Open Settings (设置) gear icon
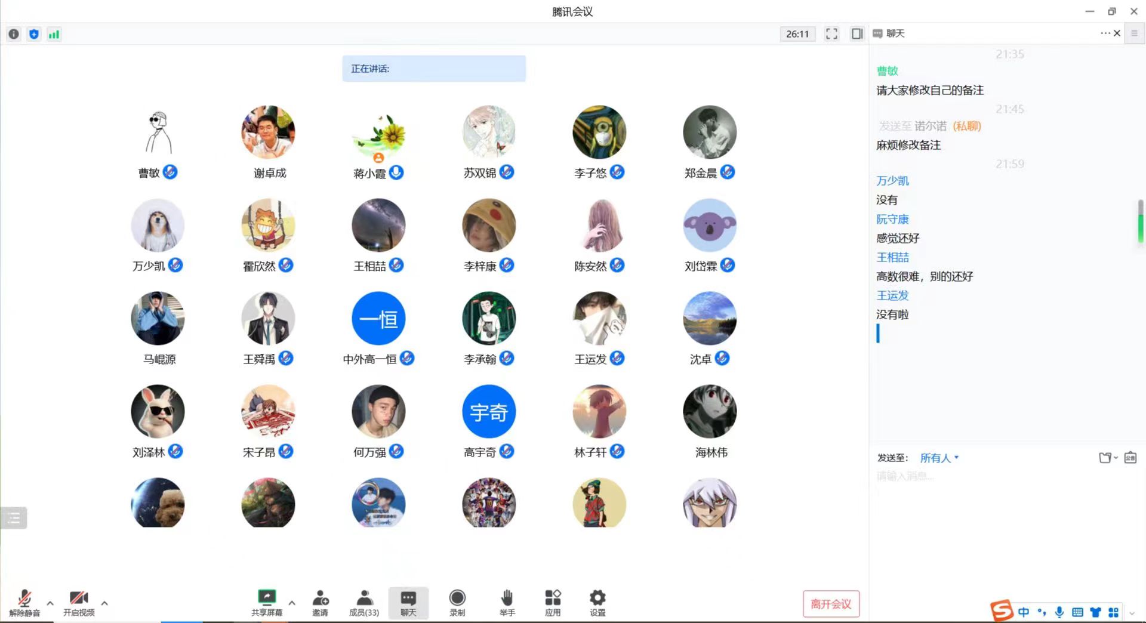This screenshot has width=1146, height=623. 597,602
